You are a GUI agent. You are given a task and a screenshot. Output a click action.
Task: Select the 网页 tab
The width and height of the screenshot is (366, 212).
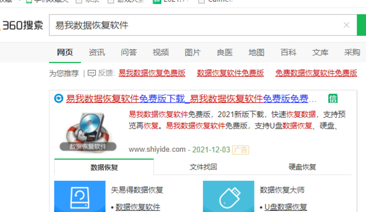(x=65, y=52)
